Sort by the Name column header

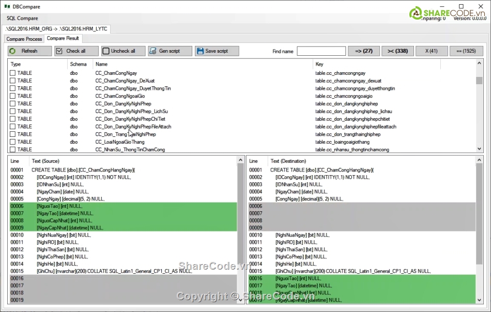pos(203,64)
